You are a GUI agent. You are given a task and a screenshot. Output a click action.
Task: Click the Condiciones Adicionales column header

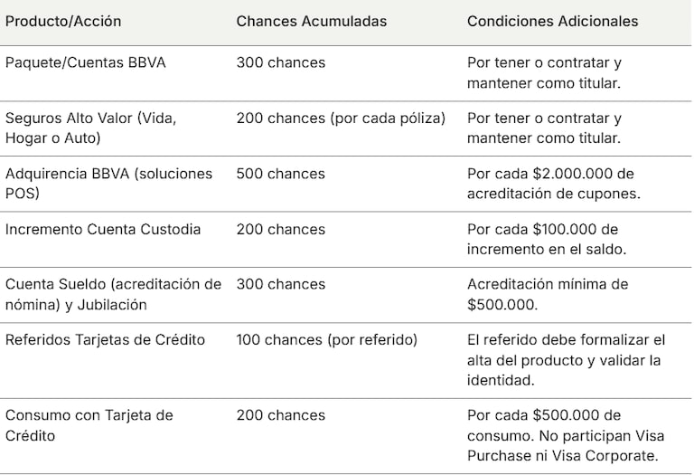point(552,21)
